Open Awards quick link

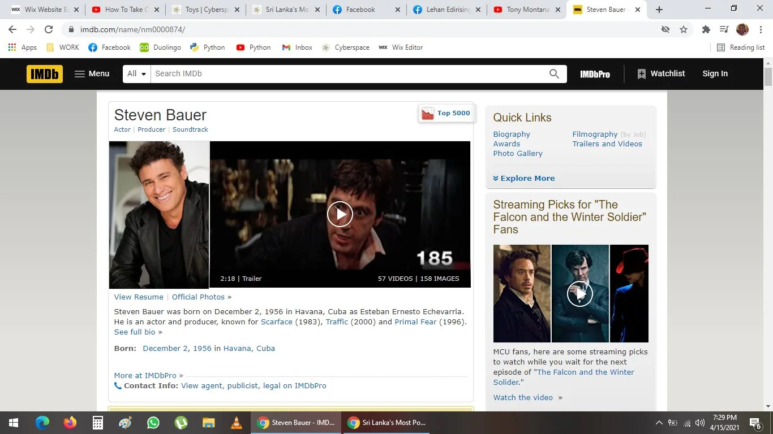point(506,144)
